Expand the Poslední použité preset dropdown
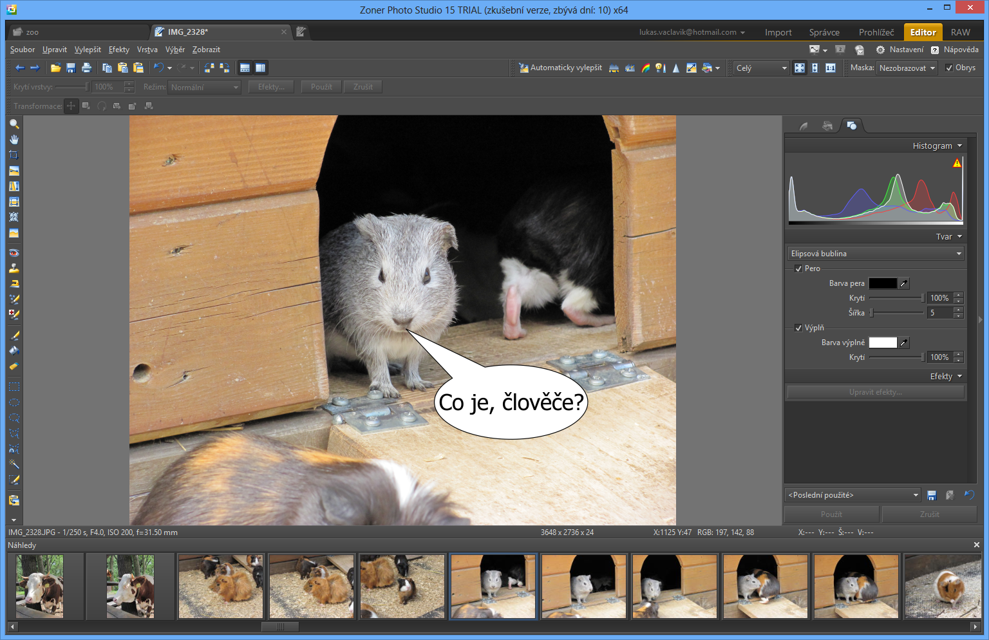 [853, 495]
